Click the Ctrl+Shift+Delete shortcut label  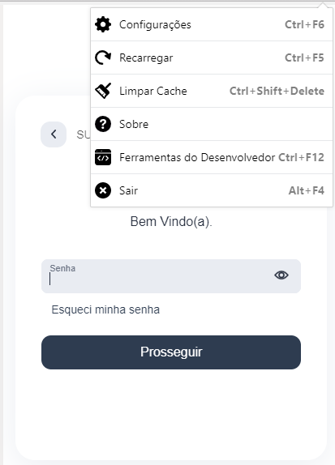point(277,91)
